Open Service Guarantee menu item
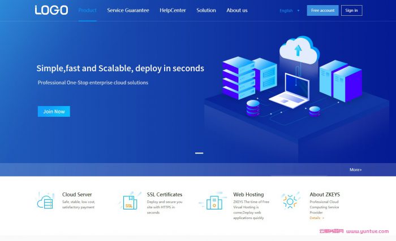Image resolution: width=396 pixels, height=241 pixels. [x=128, y=10]
